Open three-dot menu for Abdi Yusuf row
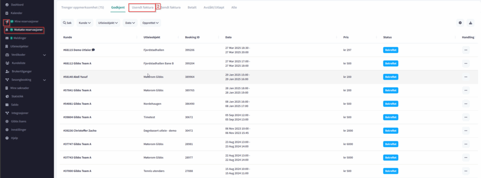This screenshot has height=178, width=481. 465,77
